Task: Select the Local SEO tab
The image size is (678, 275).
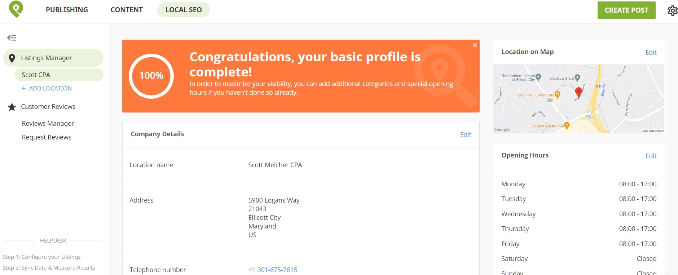Action: pos(184,10)
